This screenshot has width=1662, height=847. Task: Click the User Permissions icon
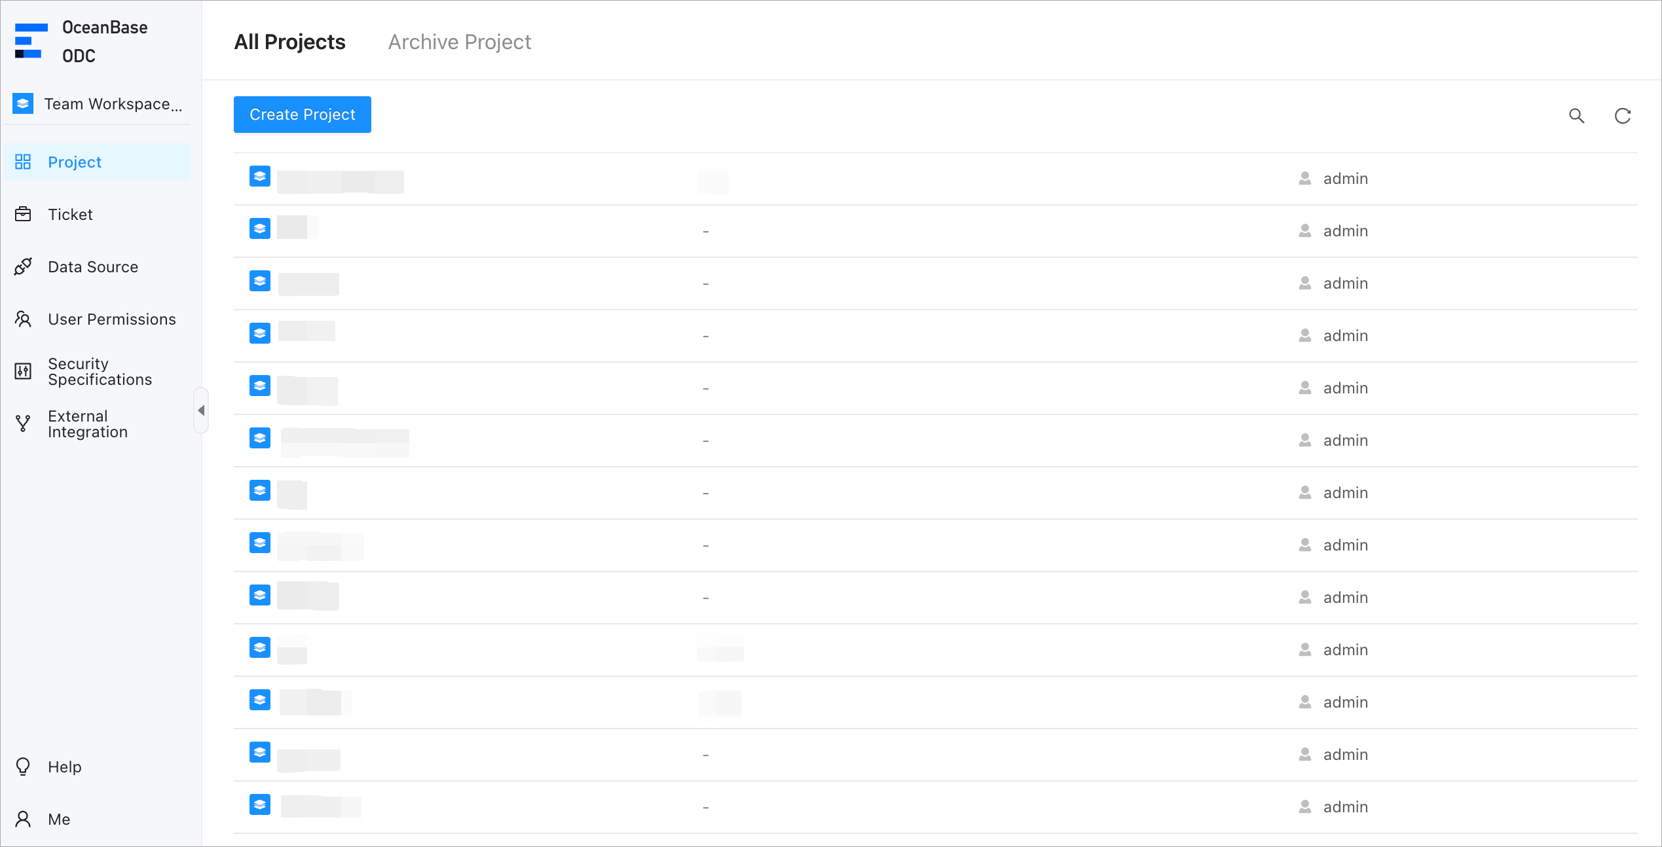pyautogui.click(x=23, y=319)
